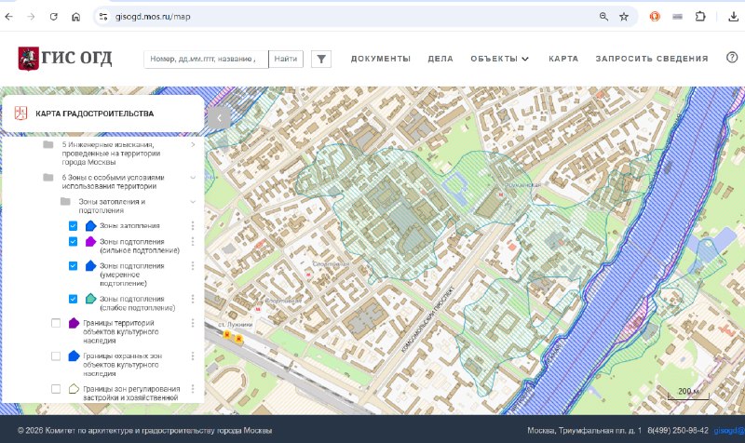
Task: Bookmark page with star icon
Action: coord(624,17)
